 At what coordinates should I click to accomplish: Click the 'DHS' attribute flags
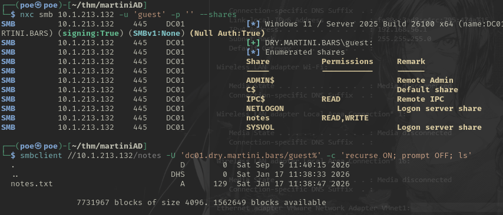(x=178, y=174)
